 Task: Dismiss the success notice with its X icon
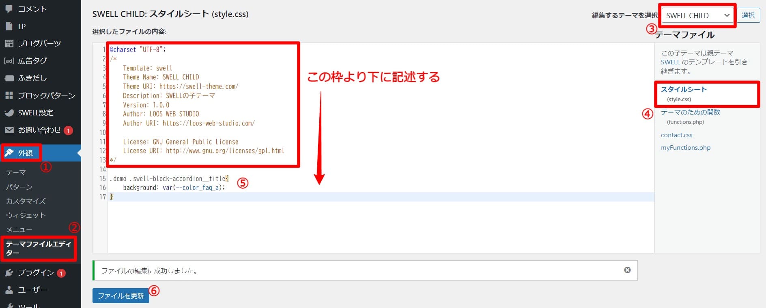tap(627, 270)
